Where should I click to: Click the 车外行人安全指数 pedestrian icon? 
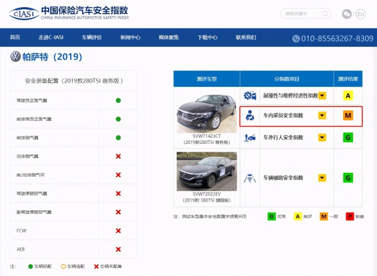(x=250, y=137)
